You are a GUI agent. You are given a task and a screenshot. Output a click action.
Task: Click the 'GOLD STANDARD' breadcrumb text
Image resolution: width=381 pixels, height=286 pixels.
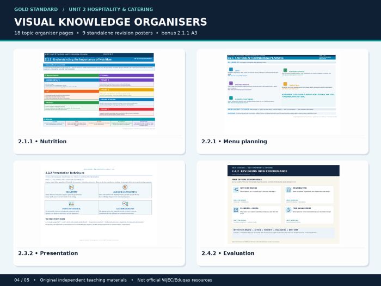pyautogui.click(x=36, y=9)
